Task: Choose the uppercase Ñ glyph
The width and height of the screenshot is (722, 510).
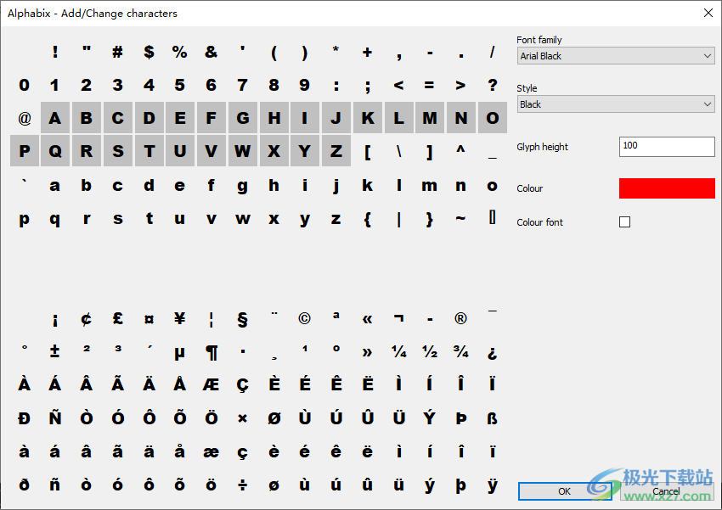Action: point(55,417)
